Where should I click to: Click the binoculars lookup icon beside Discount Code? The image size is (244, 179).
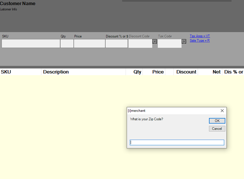155,41
